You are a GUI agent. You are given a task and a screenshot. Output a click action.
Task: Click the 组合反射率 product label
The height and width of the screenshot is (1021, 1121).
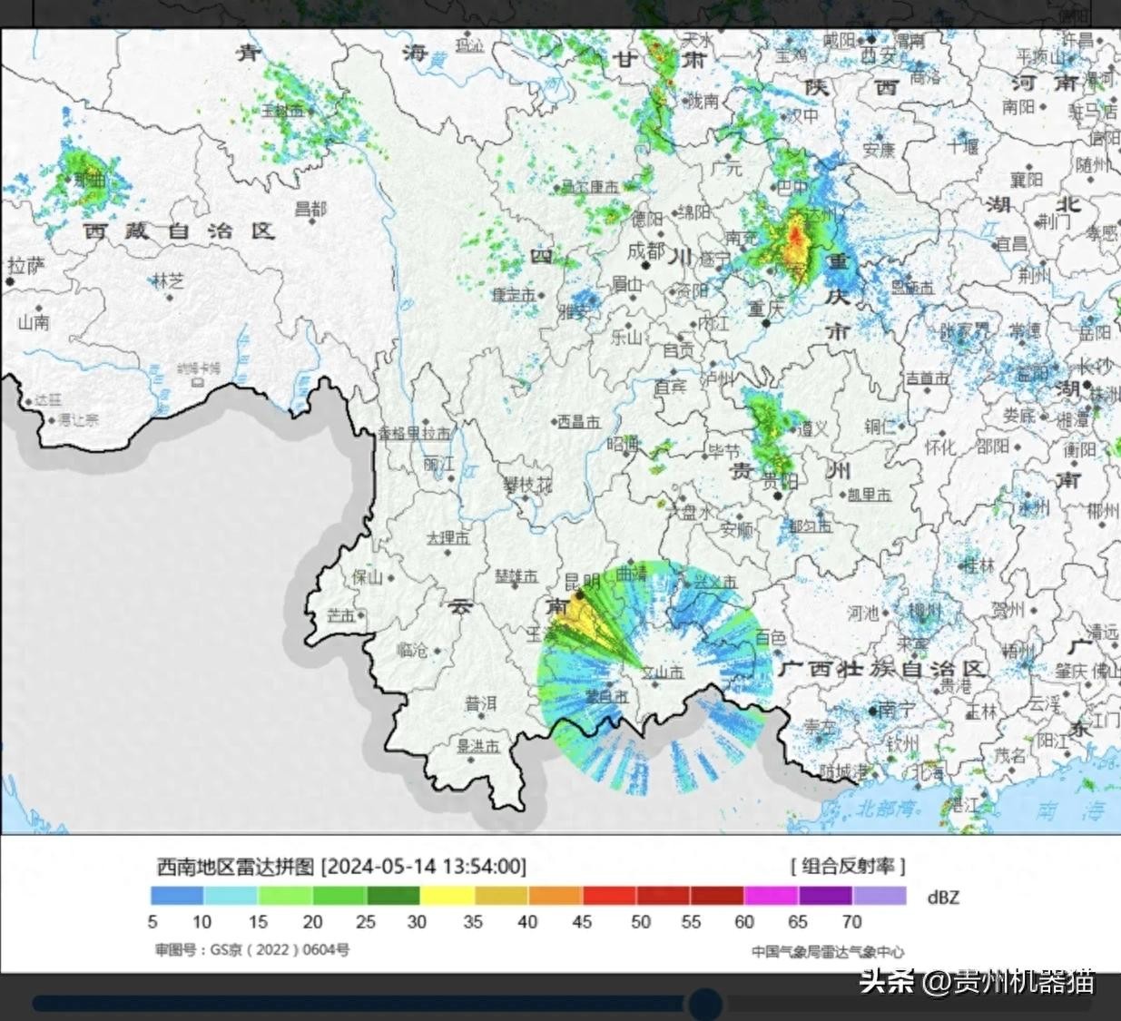coord(847,866)
